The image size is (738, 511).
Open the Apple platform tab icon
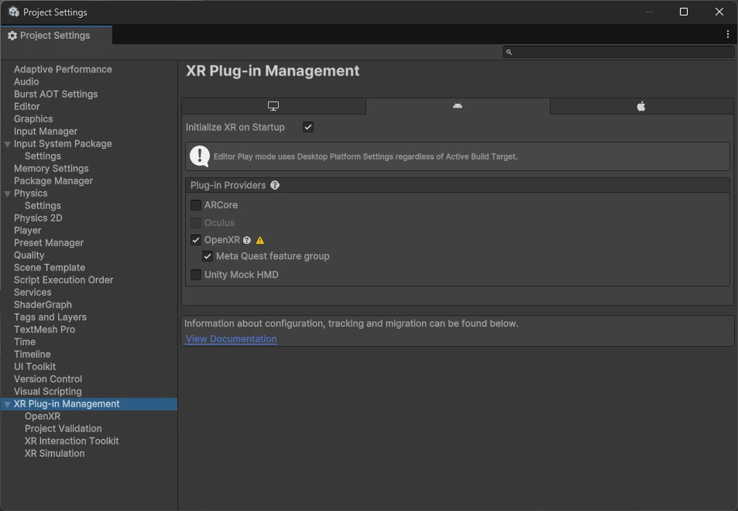point(640,106)
